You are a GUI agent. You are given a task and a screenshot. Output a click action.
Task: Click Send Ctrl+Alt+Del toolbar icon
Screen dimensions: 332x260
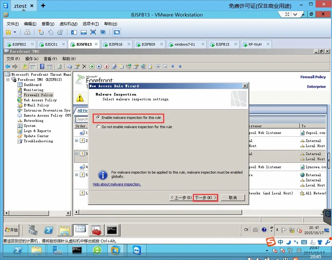click(x=27, y=32)
